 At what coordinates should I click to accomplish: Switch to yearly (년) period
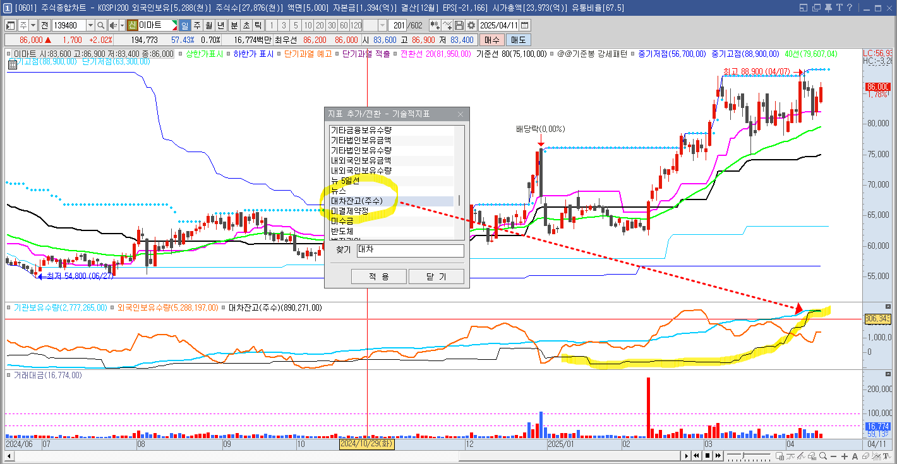click(x=221, y=25)
